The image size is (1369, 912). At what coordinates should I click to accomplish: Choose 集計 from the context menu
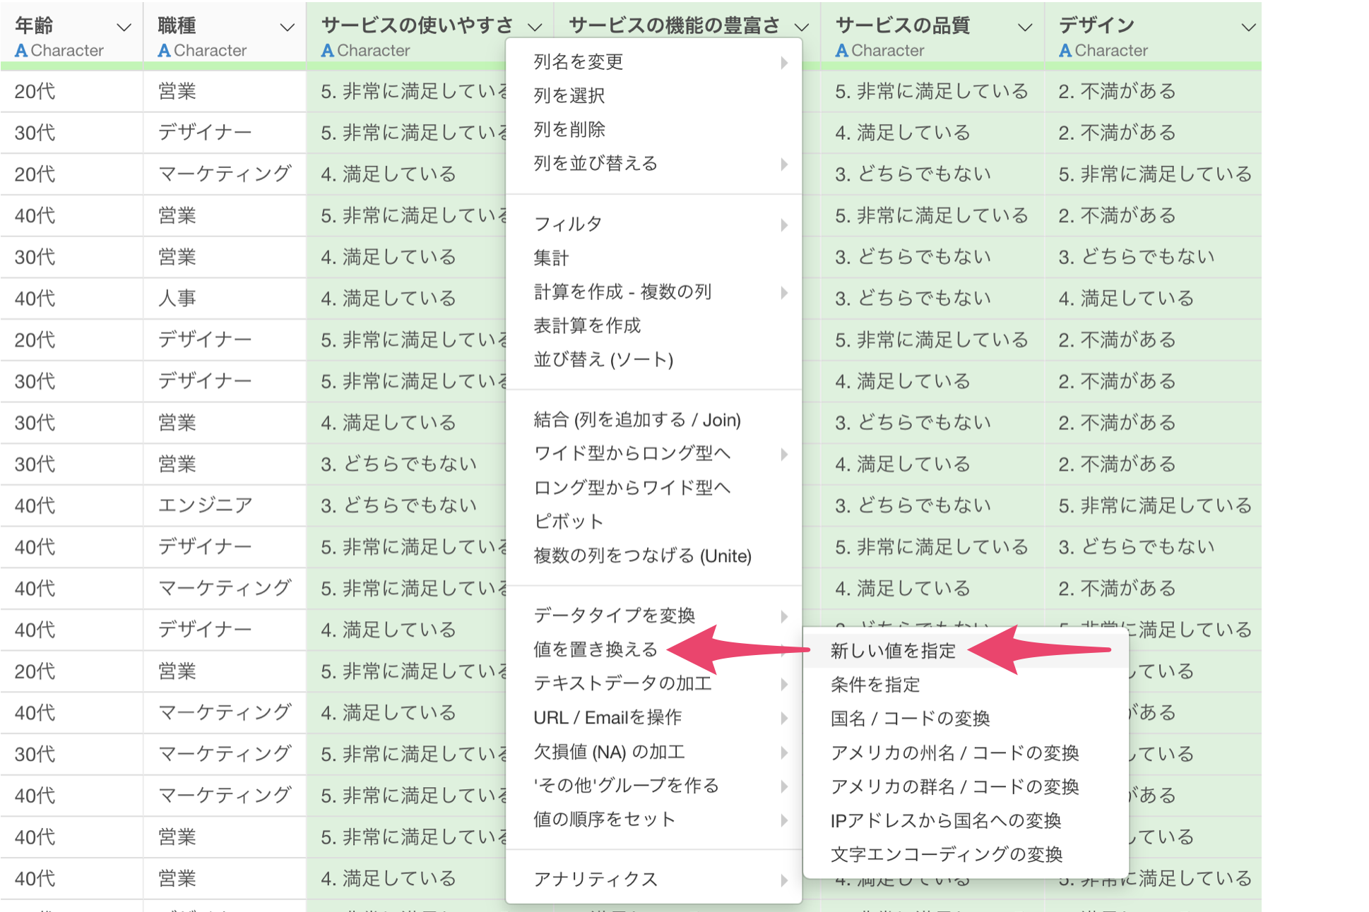tap(551, 258)
